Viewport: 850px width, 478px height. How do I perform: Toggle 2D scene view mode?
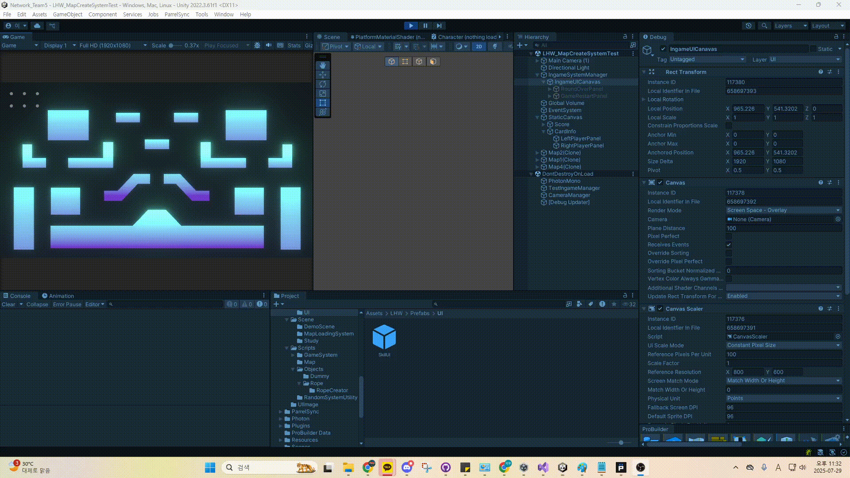(x=479, y=46)
